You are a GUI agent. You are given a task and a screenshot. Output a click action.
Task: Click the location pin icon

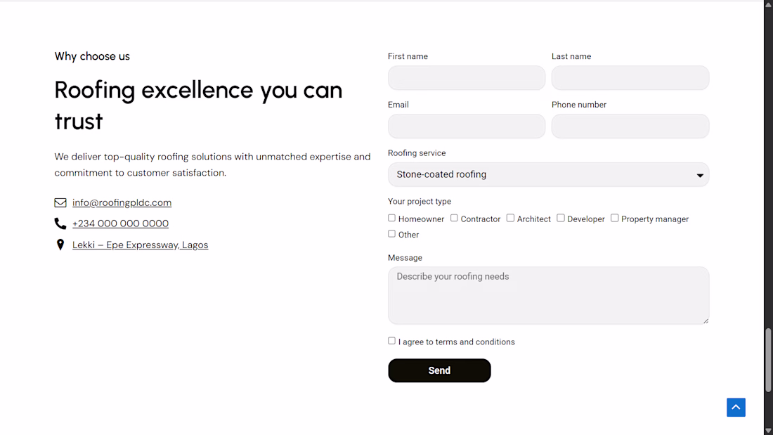tap(60, 245)
